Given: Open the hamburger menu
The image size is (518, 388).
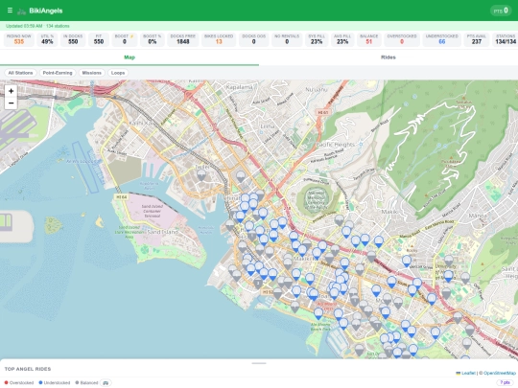Looking at the screenshot, I should point(10,11).
